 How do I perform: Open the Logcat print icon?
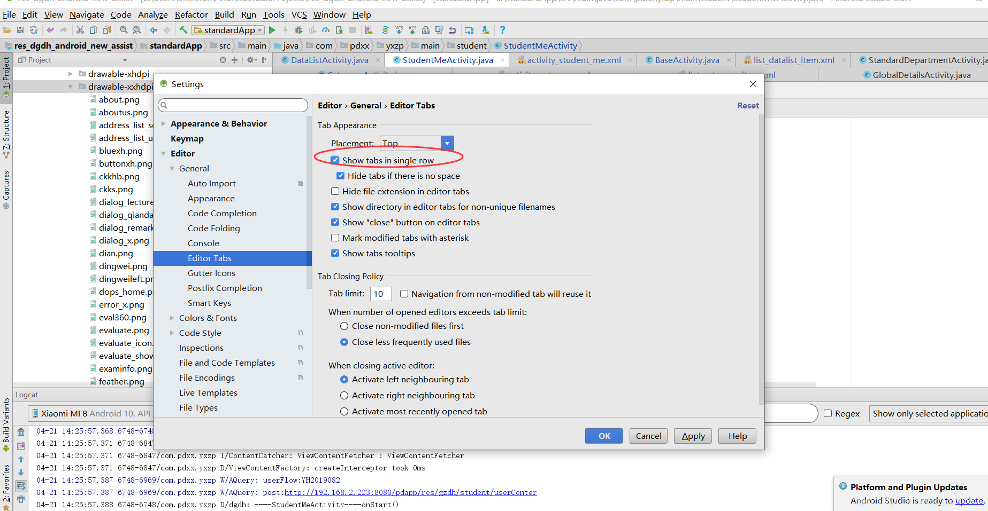pos(21,499)
